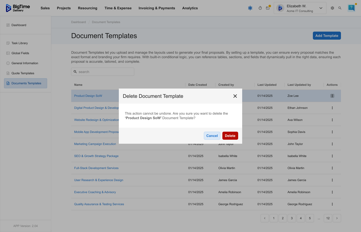Confirm with the red Delete button

pyautogui.click(x=230, y=136)
